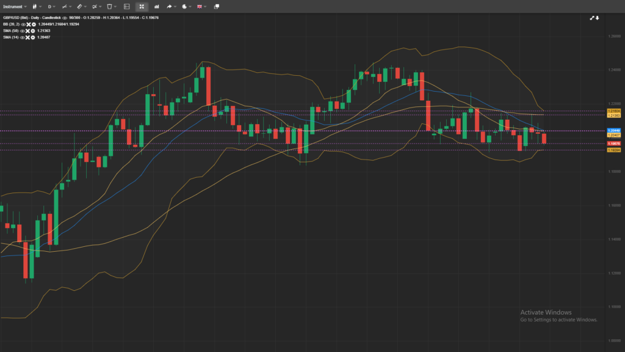Image resolution: width=625 pixels, height=352 pixels.
Task: Expand the delete options arrow
Action: pyautogui.click(x=115, y=7)
